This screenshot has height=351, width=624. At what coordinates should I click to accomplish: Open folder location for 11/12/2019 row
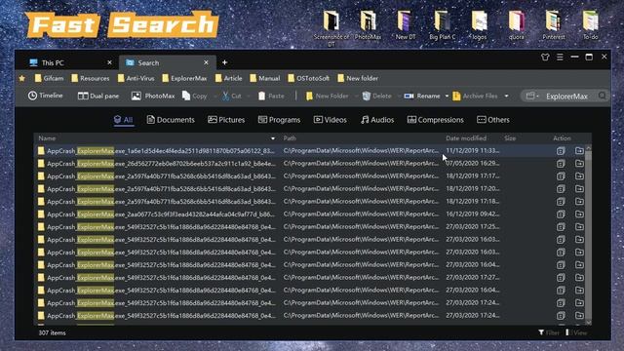click(579, 151)
